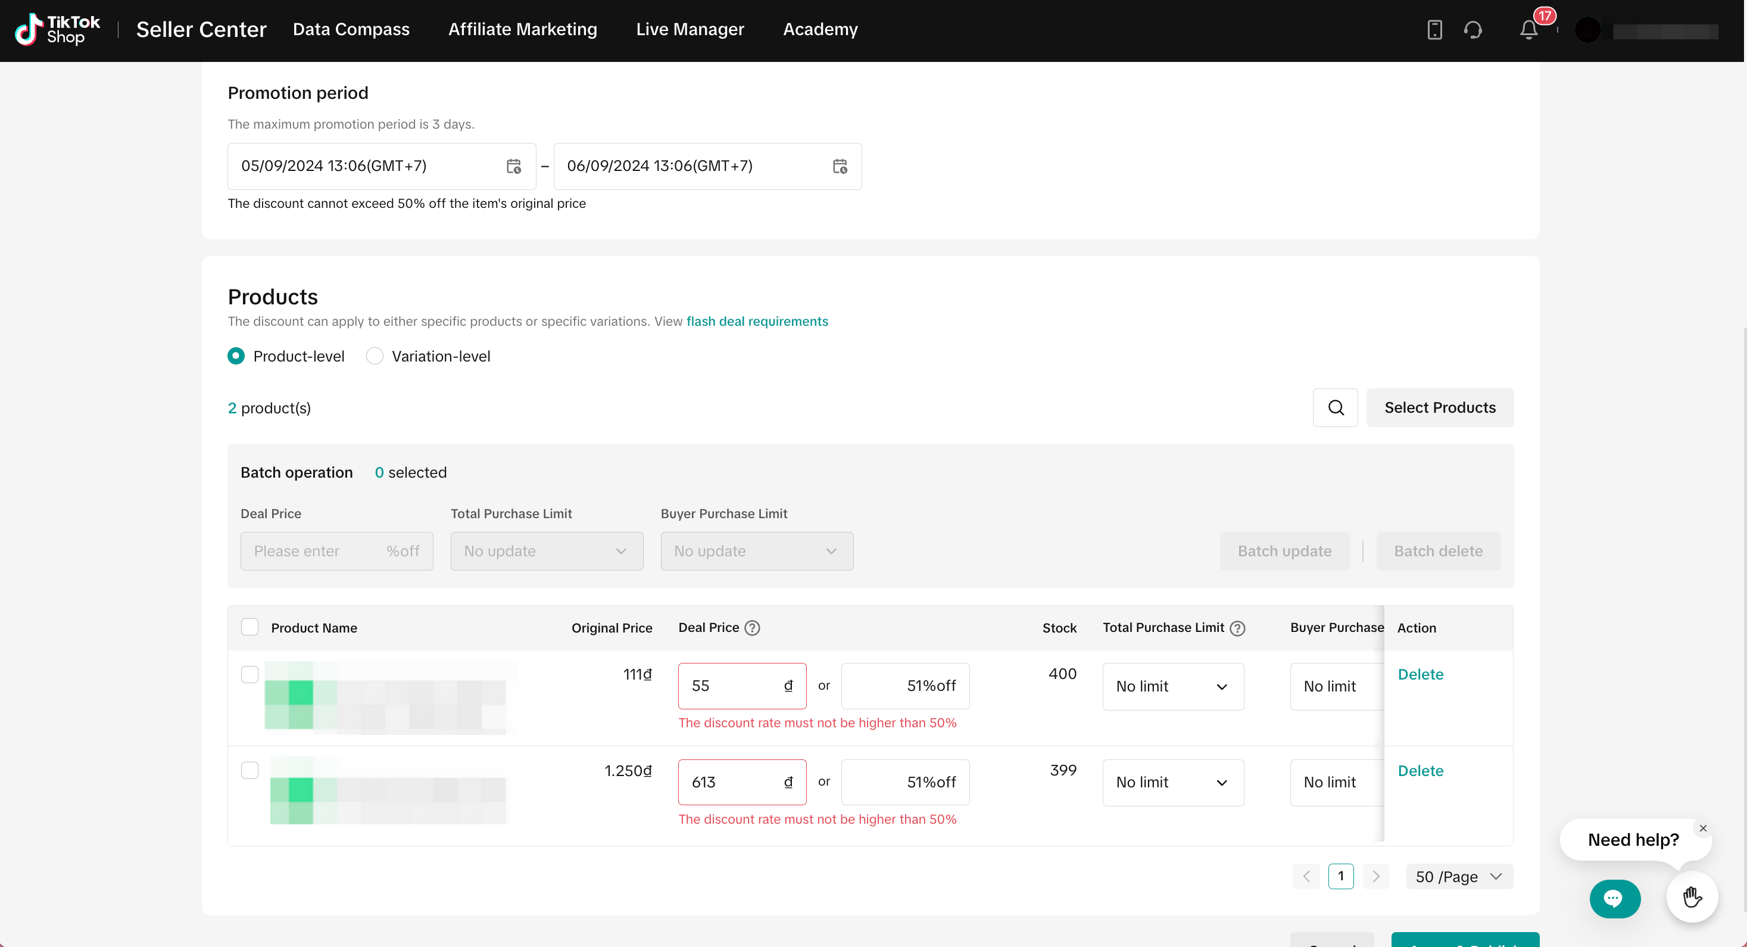The width and height of the screenshot is (1747, 947).
Task: Open the green chat bubble button
Action: tap(1615, 899)
